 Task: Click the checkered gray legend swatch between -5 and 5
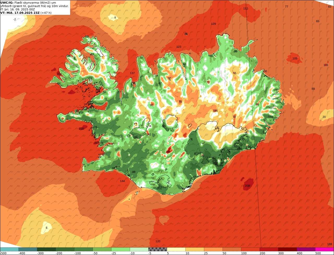pos(158,249)
